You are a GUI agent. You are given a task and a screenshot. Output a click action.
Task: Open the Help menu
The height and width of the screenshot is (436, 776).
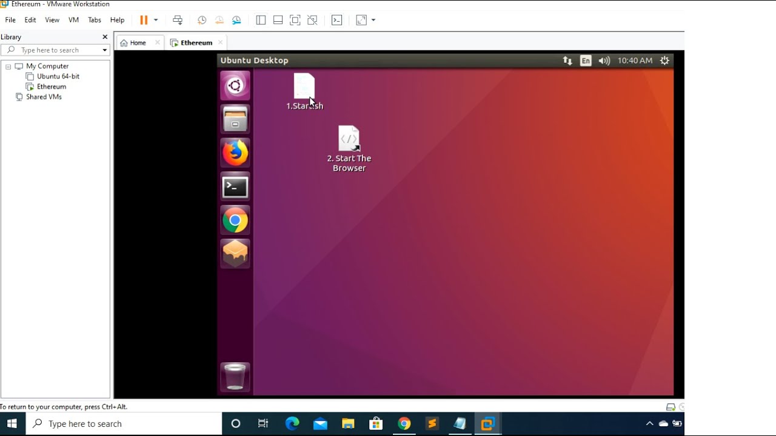coord(117,20)
